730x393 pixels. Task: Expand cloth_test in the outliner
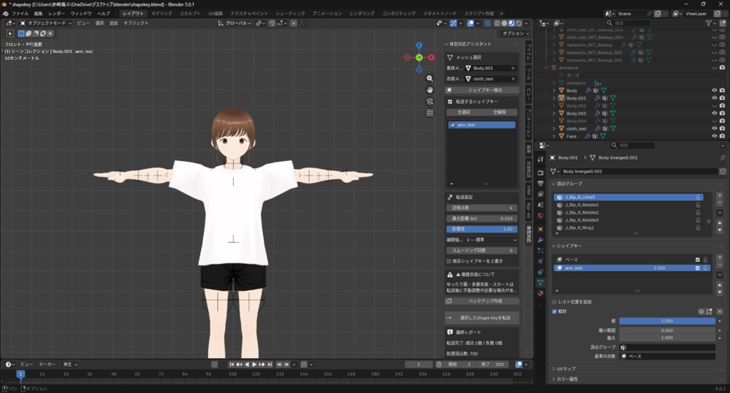554,128
